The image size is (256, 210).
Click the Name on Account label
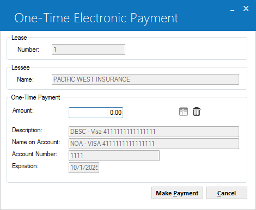[36, 142]
